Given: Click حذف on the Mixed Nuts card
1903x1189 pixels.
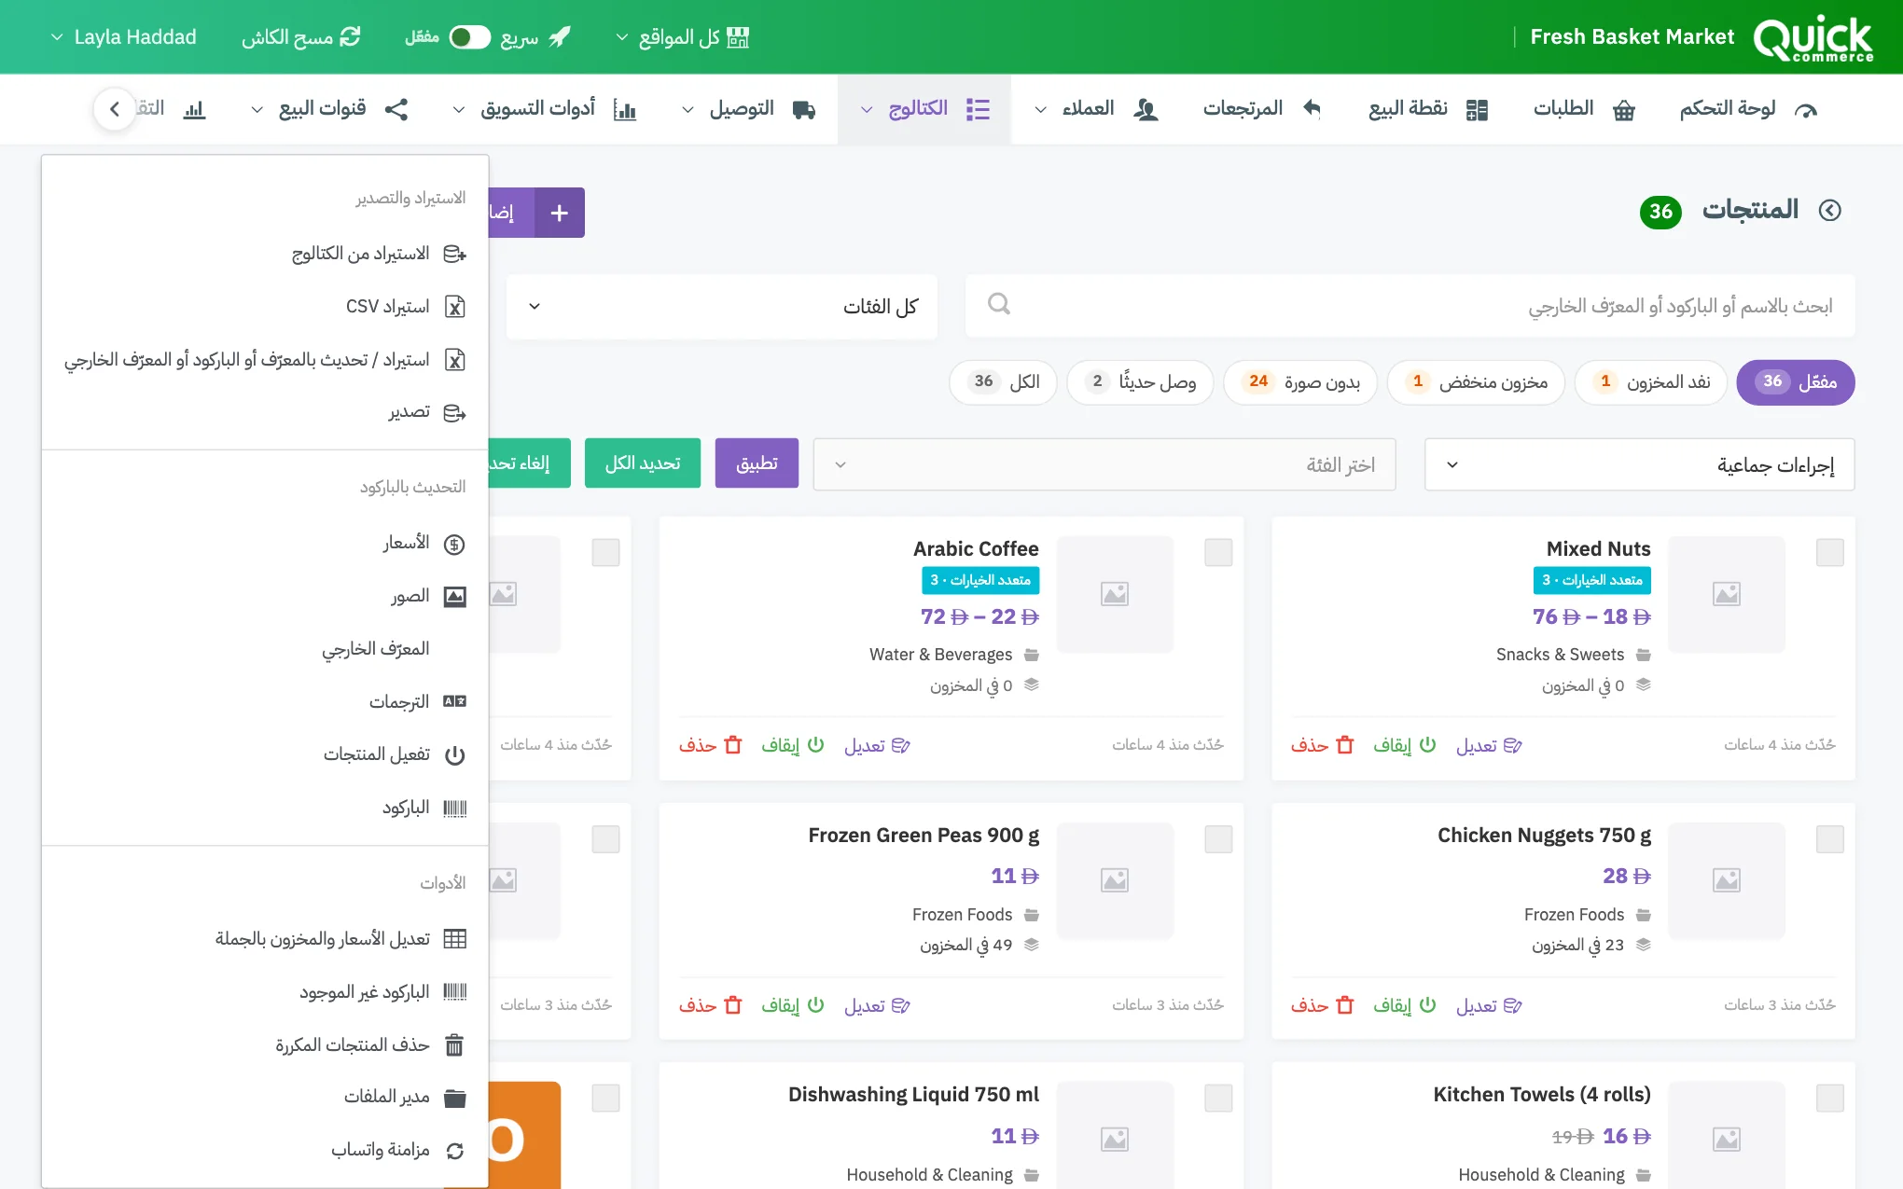Looking at the screenshot, I should point(1322,745).
